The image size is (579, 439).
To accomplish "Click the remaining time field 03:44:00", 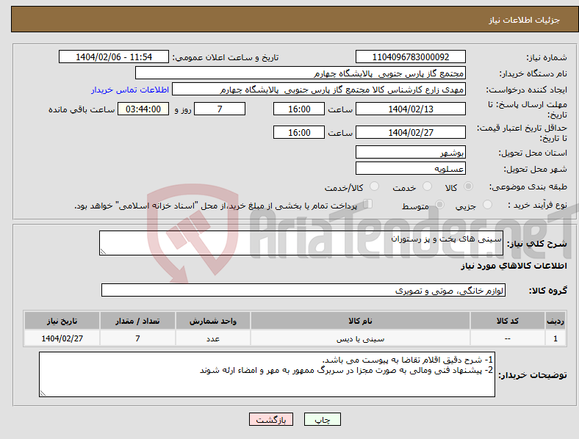I will point(143,109).
